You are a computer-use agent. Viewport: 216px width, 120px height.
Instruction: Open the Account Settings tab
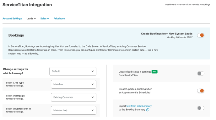12,18
